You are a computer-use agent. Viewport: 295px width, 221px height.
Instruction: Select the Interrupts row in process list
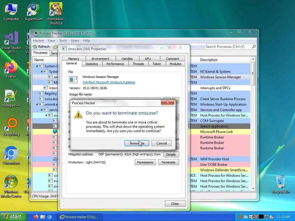[45, 88]
